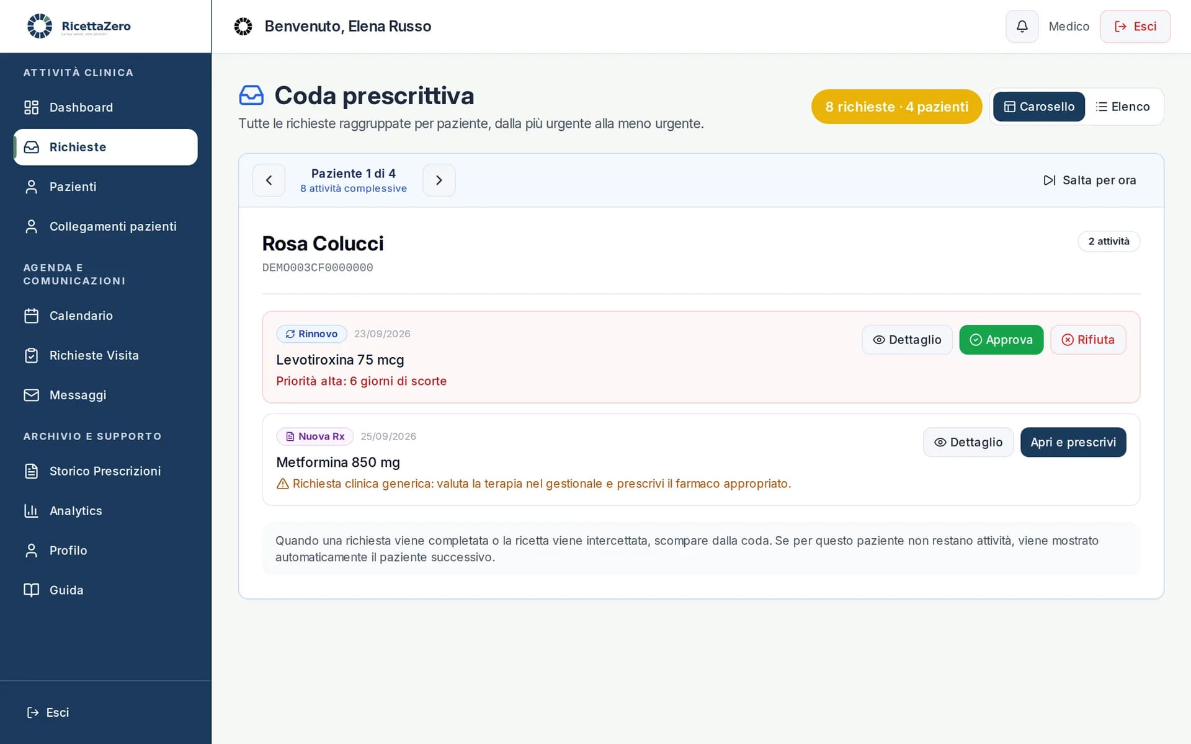Click the Coda prescrittiva inbox icon

251,95
